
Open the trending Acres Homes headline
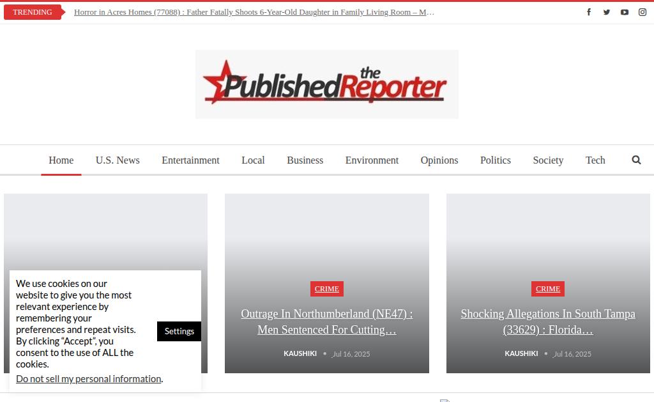coord(254,12)
